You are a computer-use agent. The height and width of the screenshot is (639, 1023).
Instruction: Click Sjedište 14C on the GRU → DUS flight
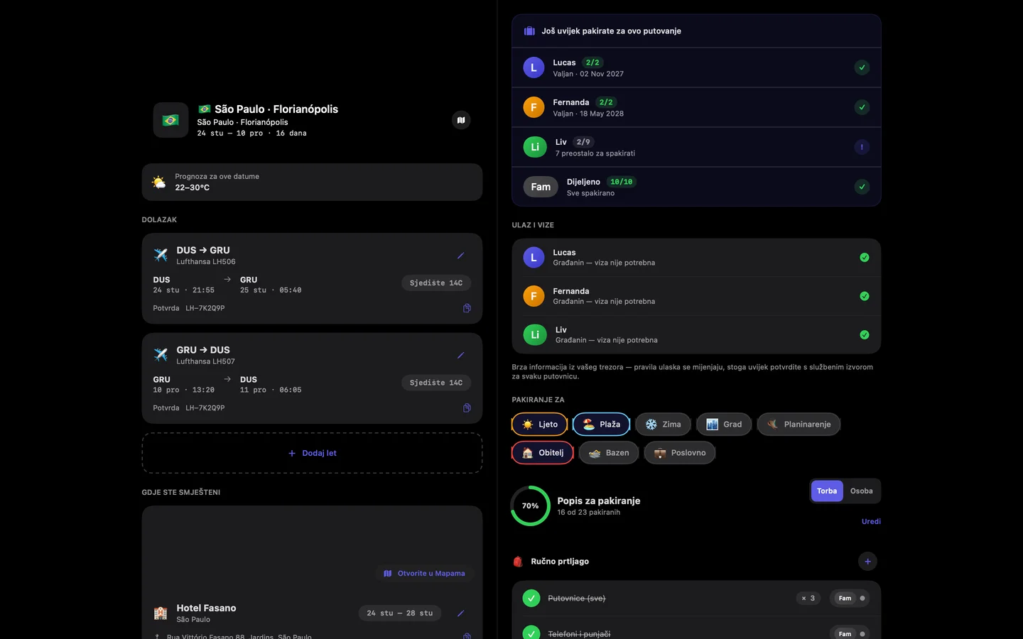coord(436,383)
